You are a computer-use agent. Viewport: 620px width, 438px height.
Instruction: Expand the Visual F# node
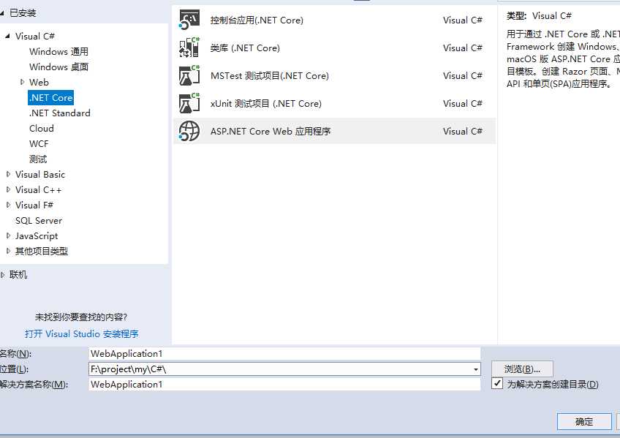coord(8,205)
